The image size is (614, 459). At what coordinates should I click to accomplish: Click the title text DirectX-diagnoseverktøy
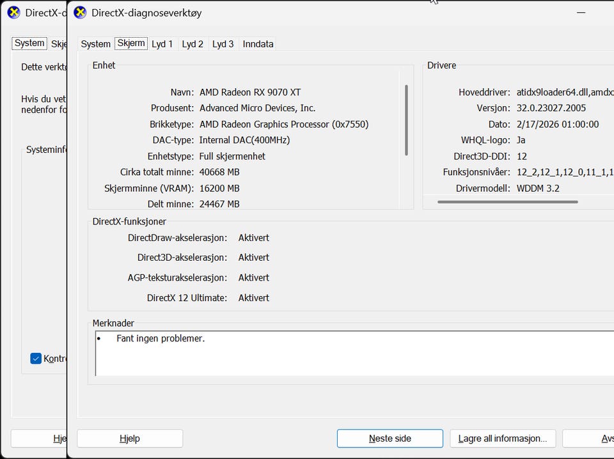(146, 13)
